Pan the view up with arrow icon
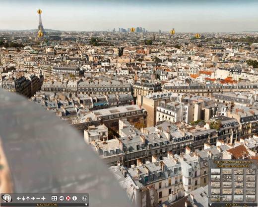The width and height of the screenshot is (258, 207). 28,199
